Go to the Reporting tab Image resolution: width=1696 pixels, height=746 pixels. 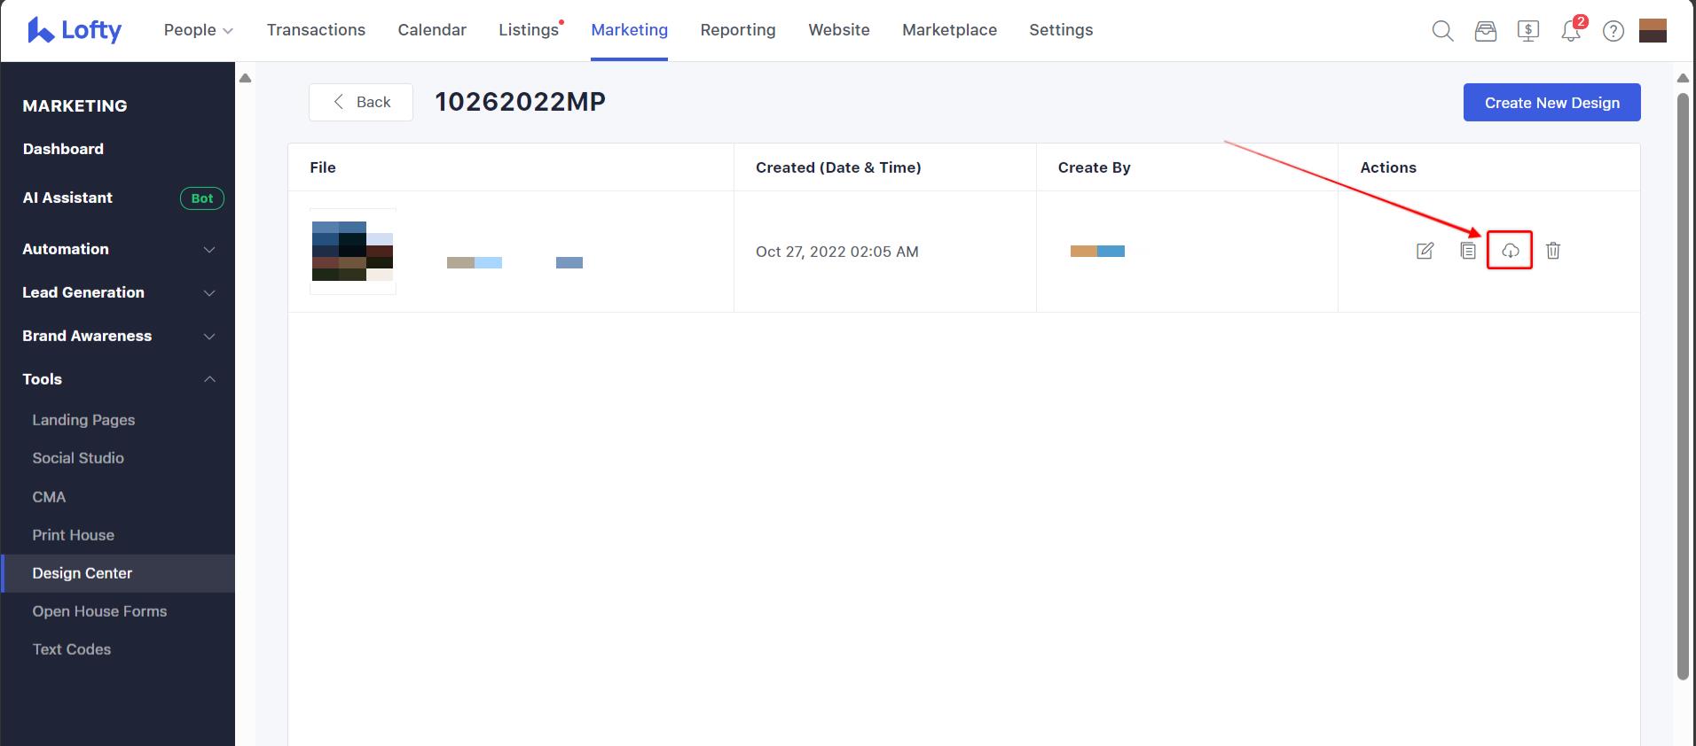[x=737, y=30]
